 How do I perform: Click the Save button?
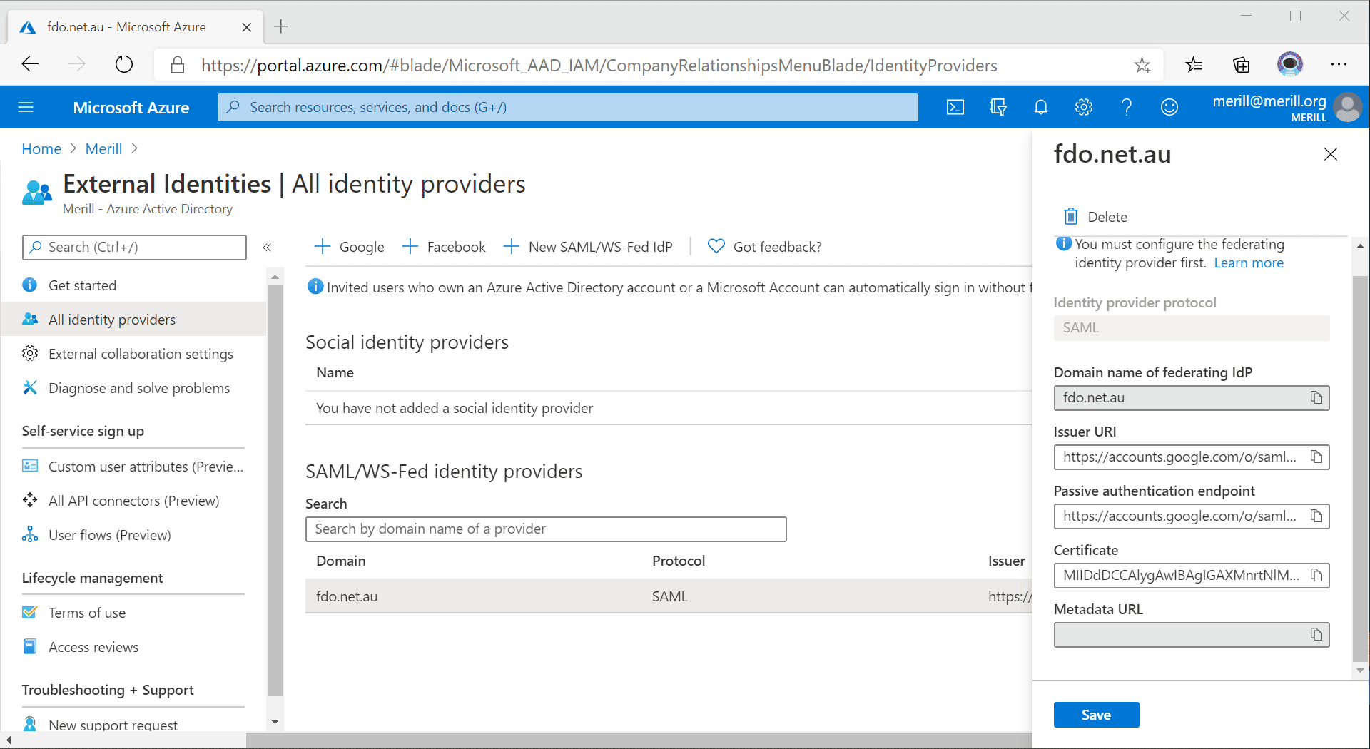pyautogui.click(x=1096, y=715)
